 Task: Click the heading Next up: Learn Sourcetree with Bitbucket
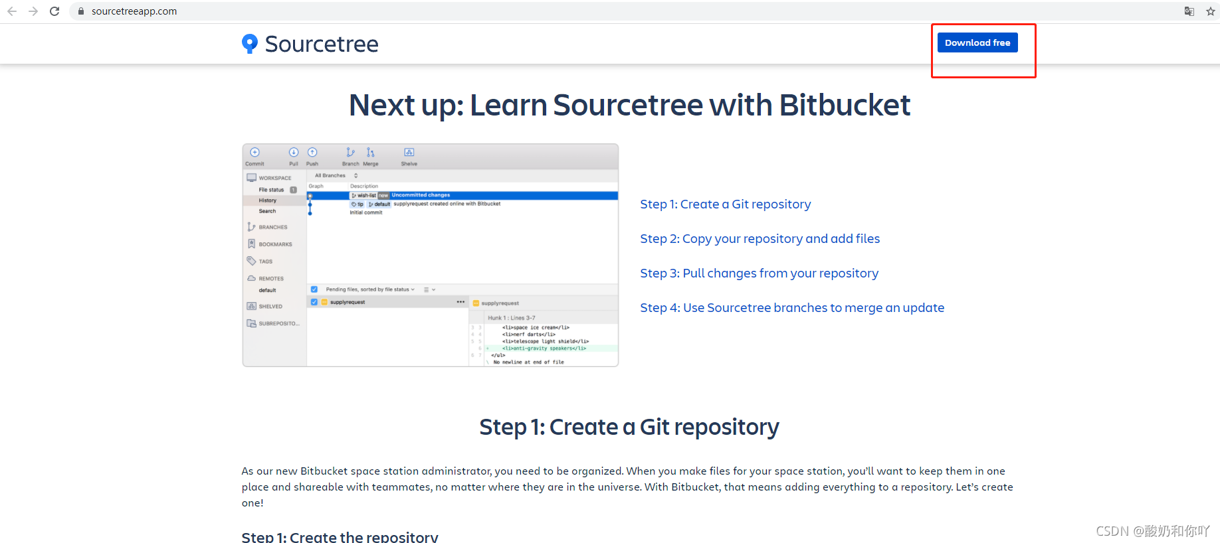point(630,106)
